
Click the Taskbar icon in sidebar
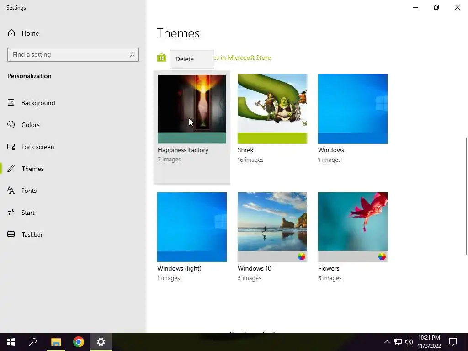click(11, 234)
